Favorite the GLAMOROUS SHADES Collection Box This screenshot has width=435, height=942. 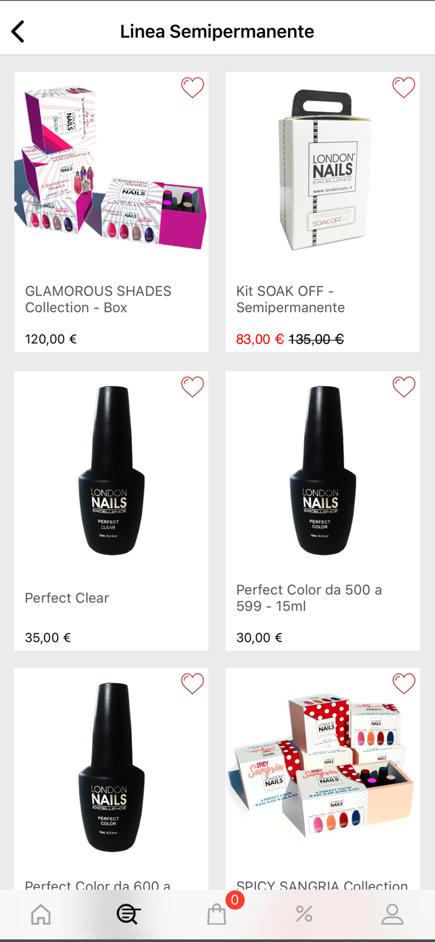coord(193,87)
